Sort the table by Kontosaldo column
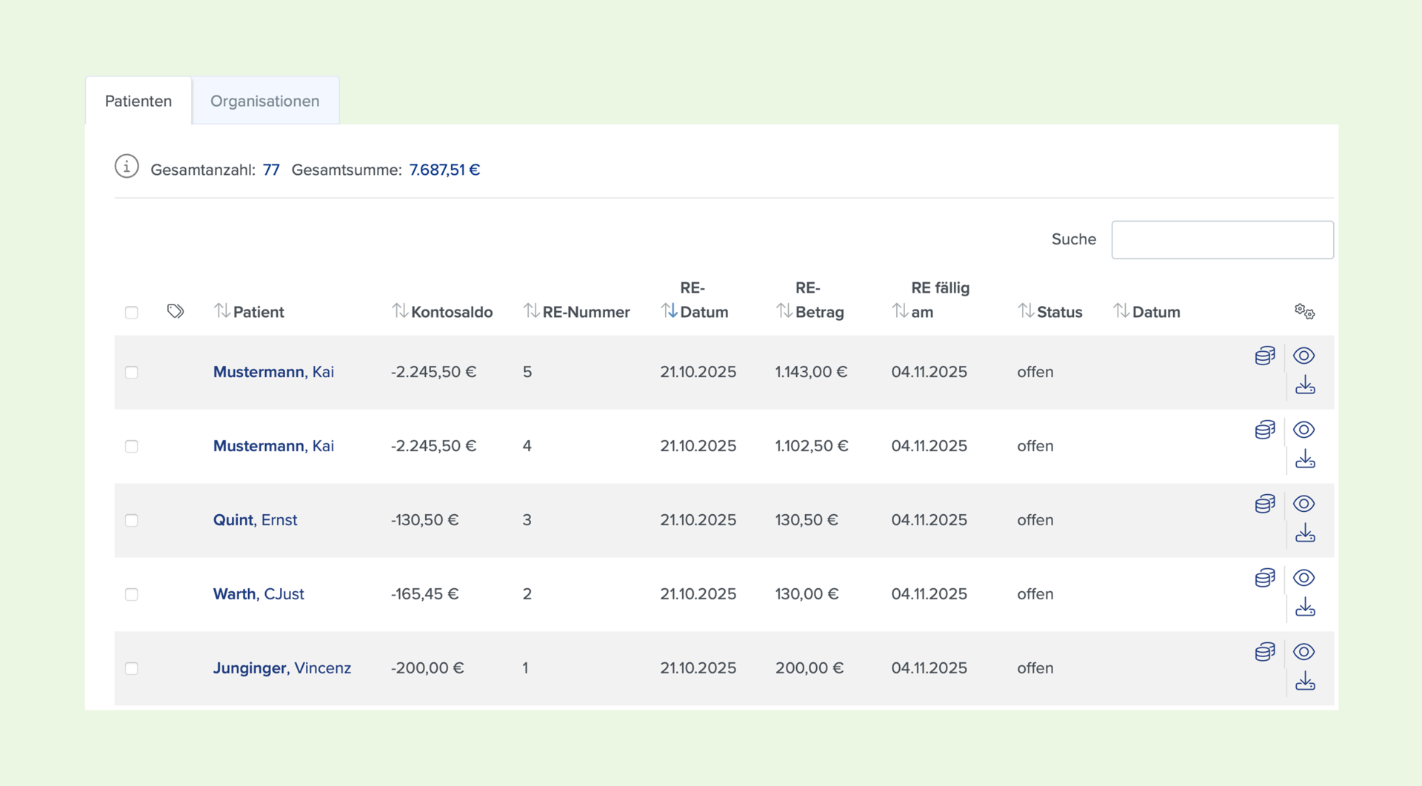The width and height of the screenshot is (1422, 786). (442, 312)
